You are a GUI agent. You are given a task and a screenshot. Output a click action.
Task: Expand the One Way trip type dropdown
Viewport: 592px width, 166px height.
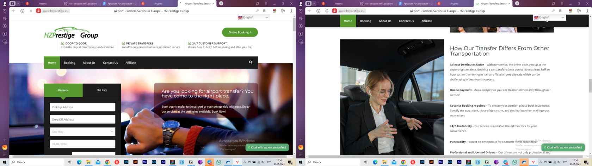tap(82, 132)
